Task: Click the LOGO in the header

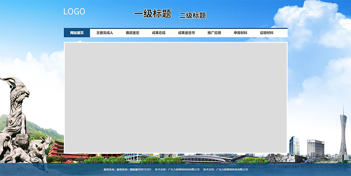Action: point(74,11)
